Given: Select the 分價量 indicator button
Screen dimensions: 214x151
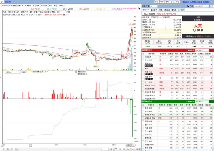Looking at the screenshot, I should coord(52,12).
